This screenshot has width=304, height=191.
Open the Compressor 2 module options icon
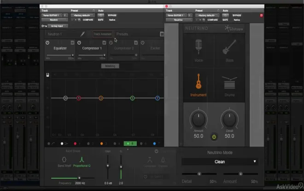point(136,43)
